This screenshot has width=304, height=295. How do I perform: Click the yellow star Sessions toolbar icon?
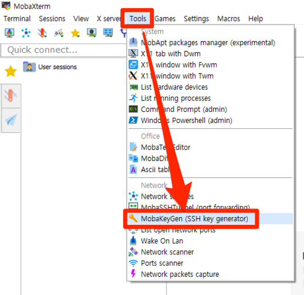tap(75, 33)
